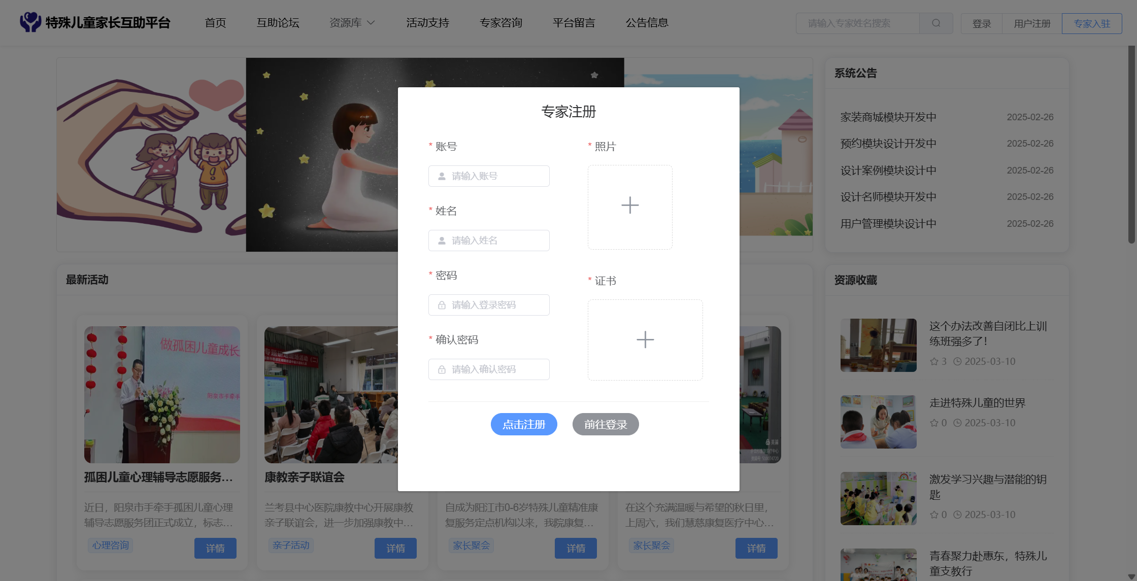Open the 互助论坛 menu item
This screenshot has height=581, width=1137.
click(278, 23)
